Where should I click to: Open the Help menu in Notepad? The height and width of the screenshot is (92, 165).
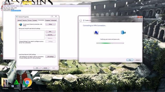click(x=21, y=6)
